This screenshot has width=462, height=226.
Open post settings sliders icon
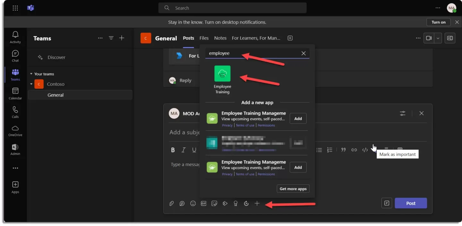(x=403, y=113)
